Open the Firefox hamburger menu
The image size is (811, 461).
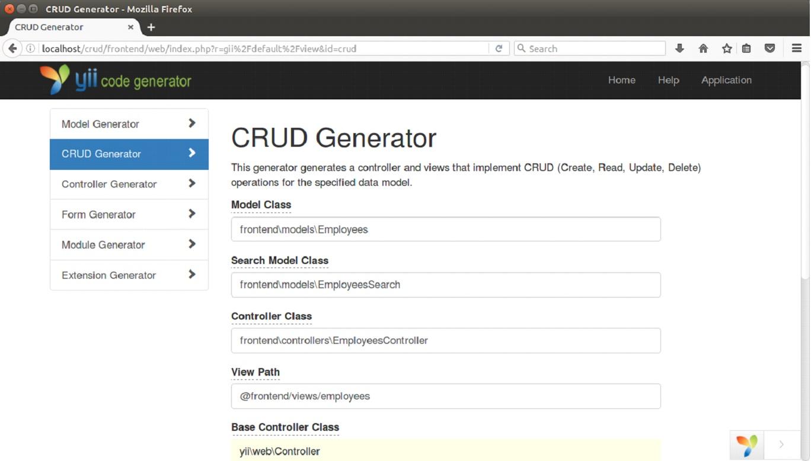[797, 49]
